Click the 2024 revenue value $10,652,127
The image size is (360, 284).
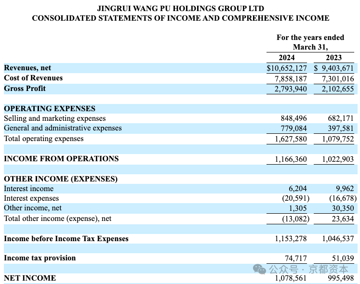tap(287, 68)
